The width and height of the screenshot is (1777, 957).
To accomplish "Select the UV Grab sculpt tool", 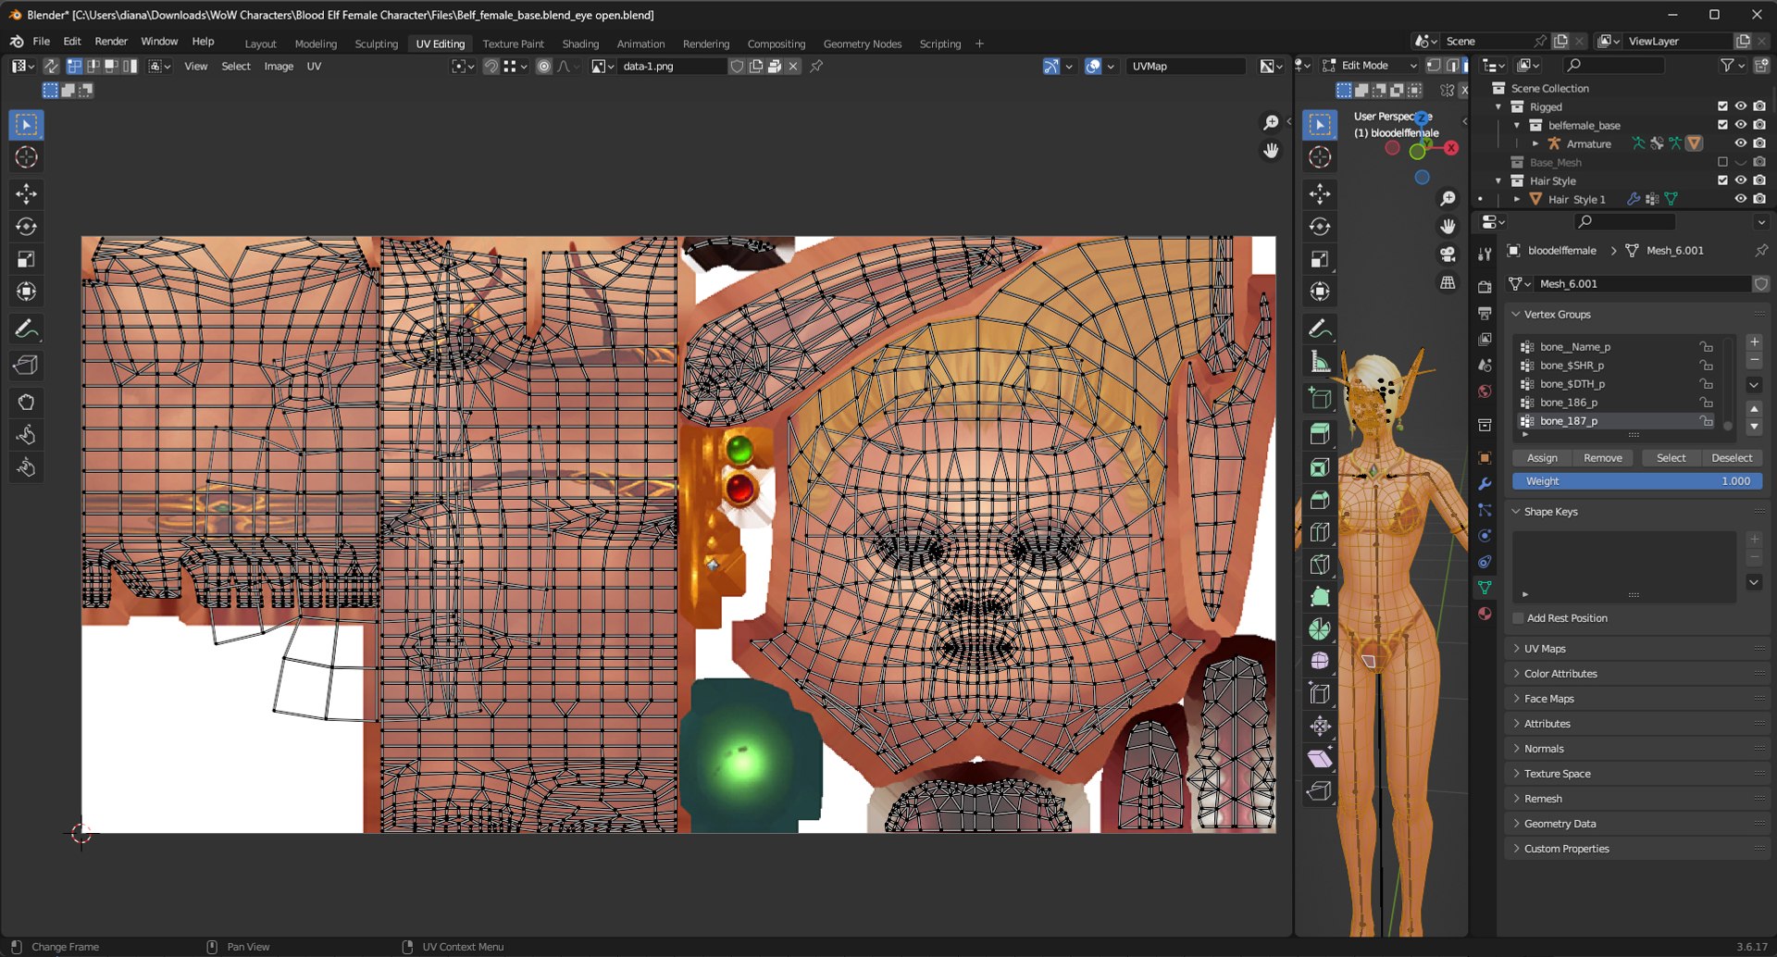I will tap(26, 403).
